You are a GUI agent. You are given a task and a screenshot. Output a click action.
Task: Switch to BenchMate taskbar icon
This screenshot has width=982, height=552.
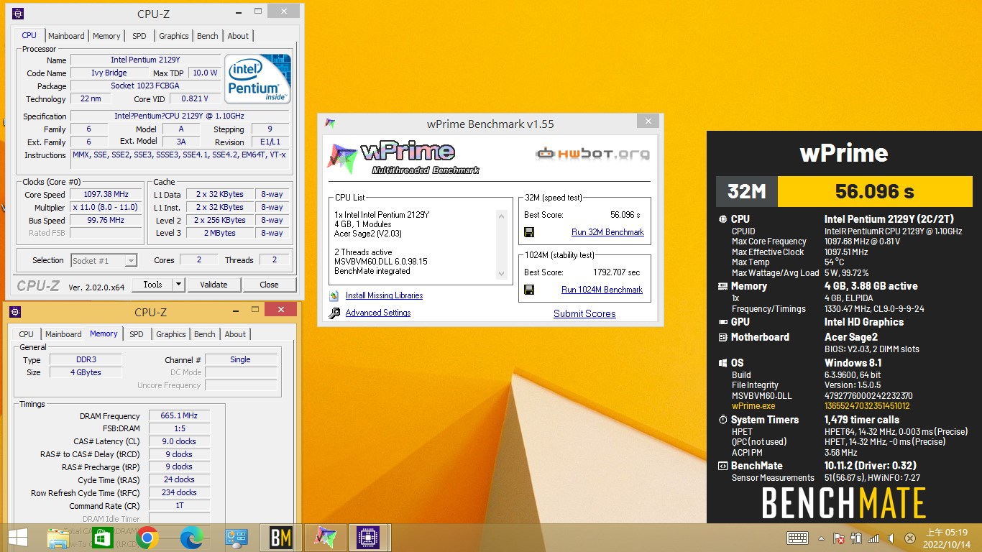click(x=280, y=538)
